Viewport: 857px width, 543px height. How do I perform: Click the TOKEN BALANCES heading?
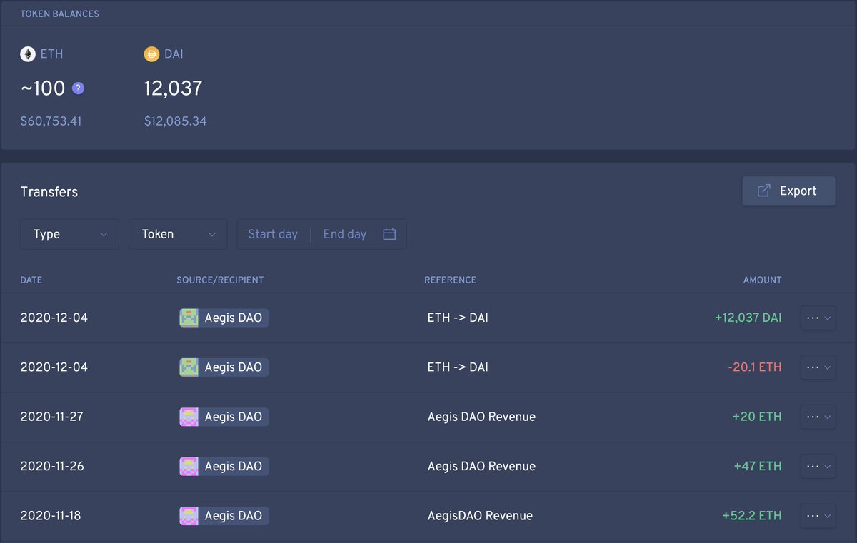pyautogui.click(x=59, y=14)
